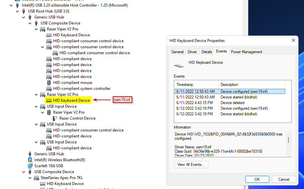Click the Razer Control Device icon

pyautogui.click(x=55, y=118)
